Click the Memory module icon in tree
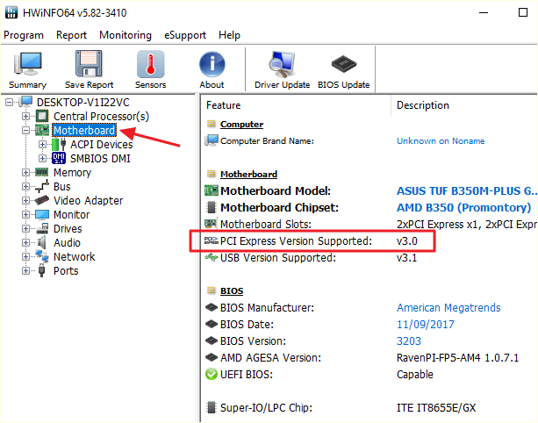This screenshot has height=423, width=538. (42, 172)
